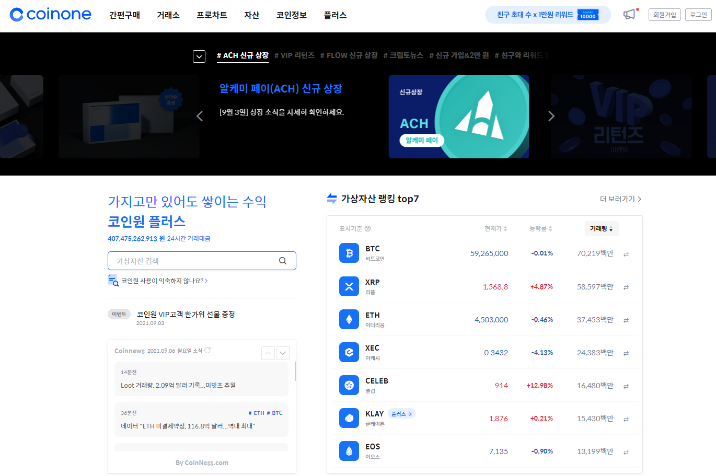Click the swap icon in EOS row

[x=626, y=452]
